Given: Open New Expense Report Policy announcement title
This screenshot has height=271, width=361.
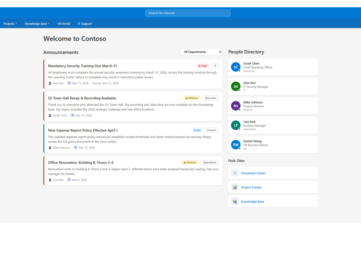Looking at the screenshot, I should (x=83, y=130).
